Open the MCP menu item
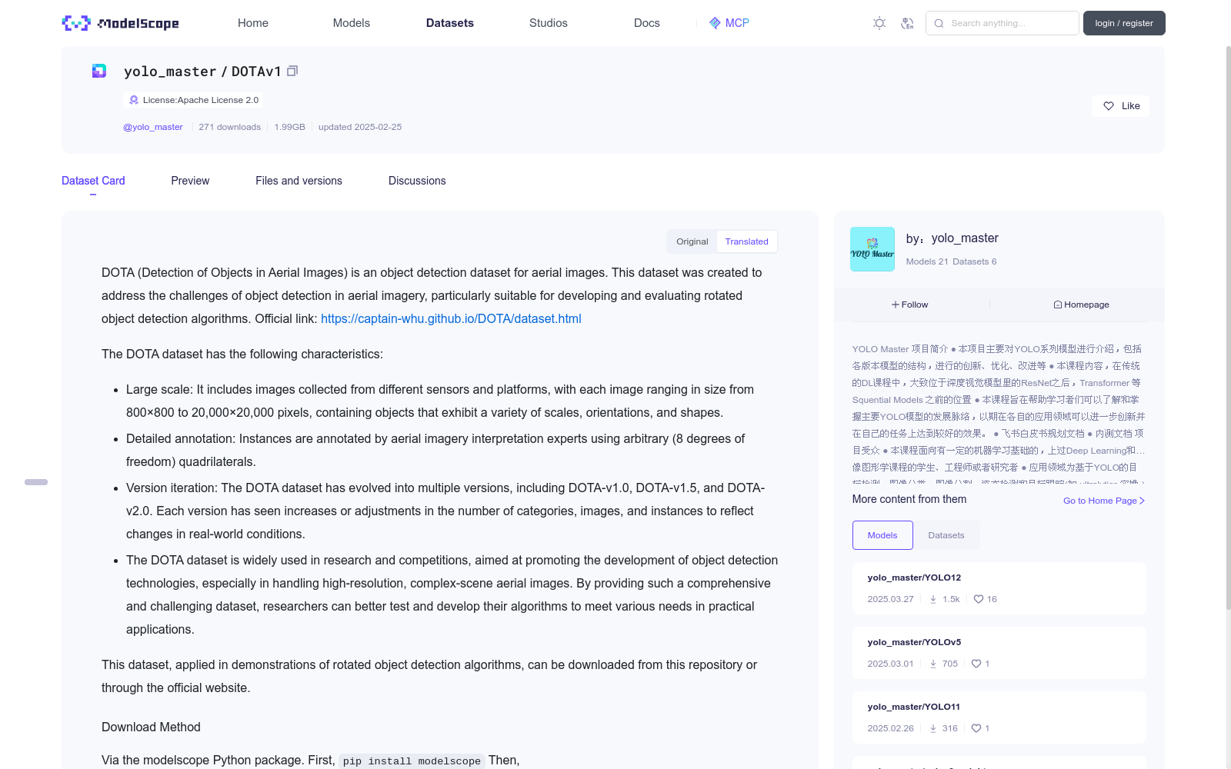Image resolution: width=1231 pixels, height=769 pixels. click(x=729, y=23)
